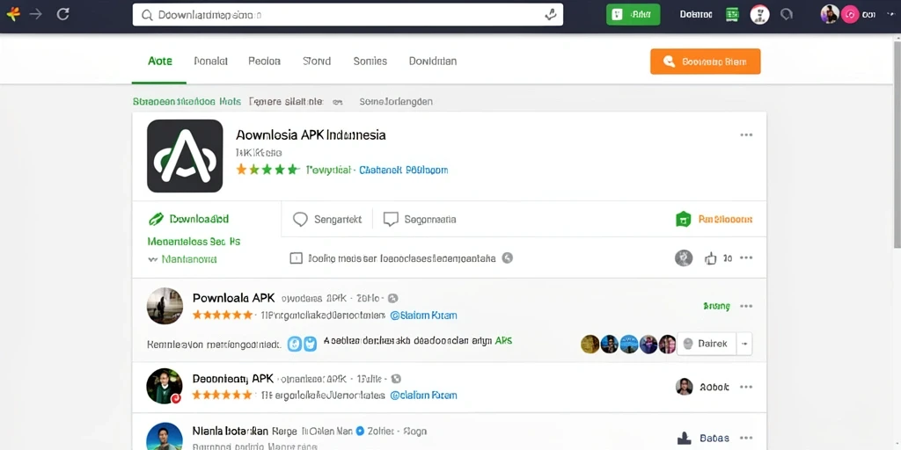
Task: Click the thumbs up icon
Action: tap(711, 258)
